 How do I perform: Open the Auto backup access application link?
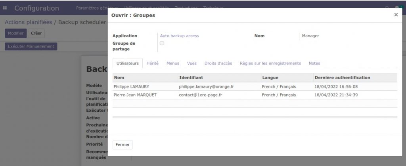pos(180,36)
